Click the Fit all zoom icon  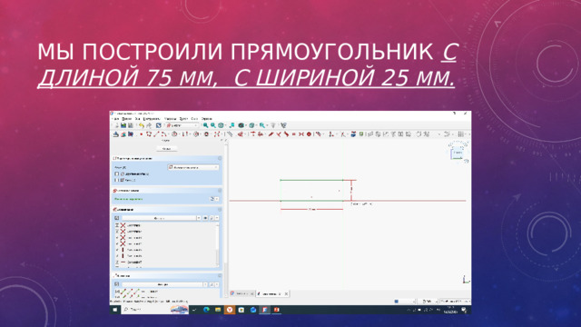point(206,125)
